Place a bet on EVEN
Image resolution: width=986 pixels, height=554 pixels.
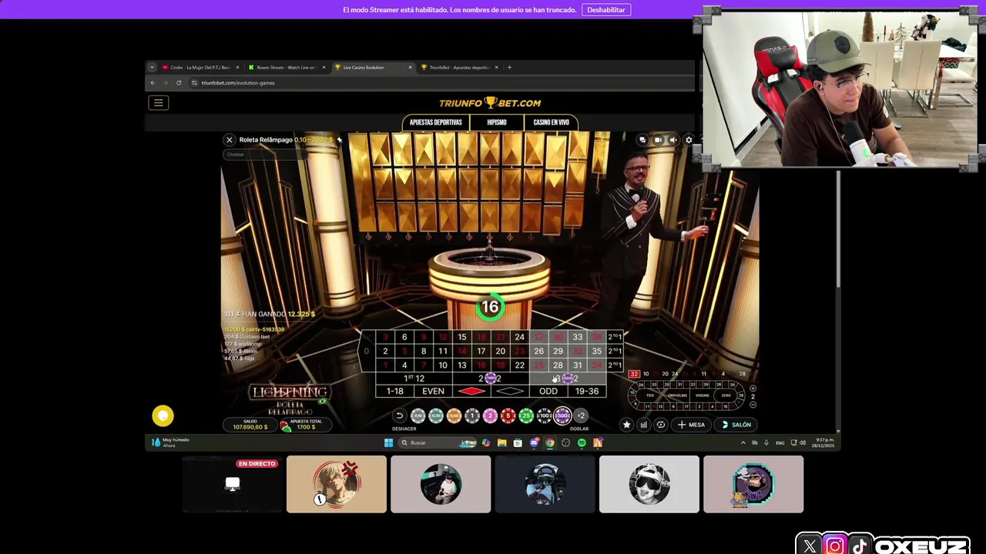[433, 391]
